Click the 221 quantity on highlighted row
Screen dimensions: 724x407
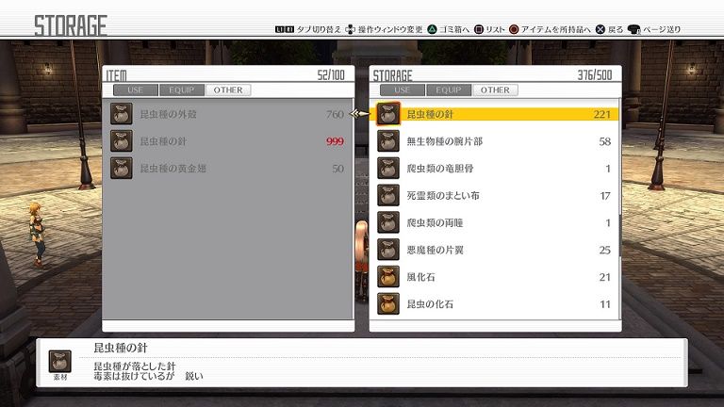click(602, 114)
